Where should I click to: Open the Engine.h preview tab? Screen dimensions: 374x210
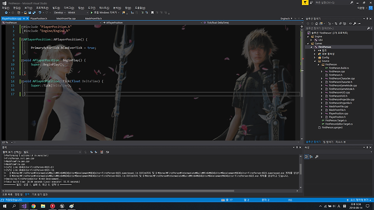285,18
